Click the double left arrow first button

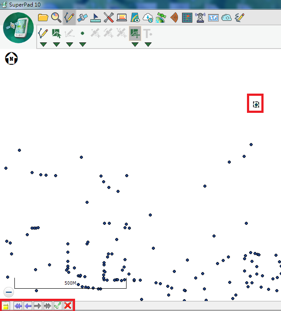coord(18,306)
